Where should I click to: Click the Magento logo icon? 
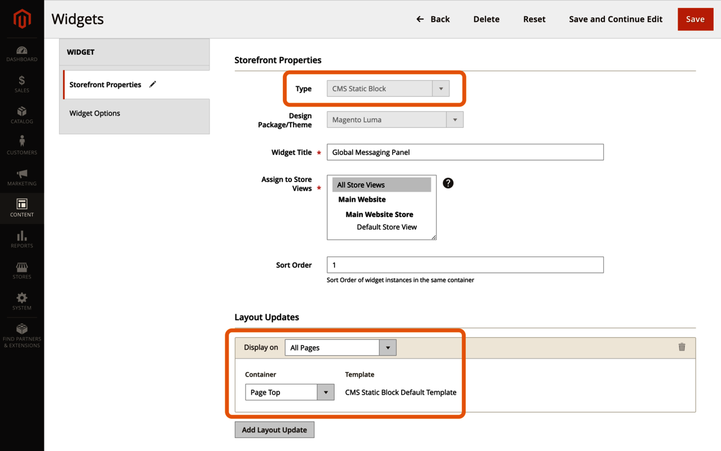click(22, 19)
